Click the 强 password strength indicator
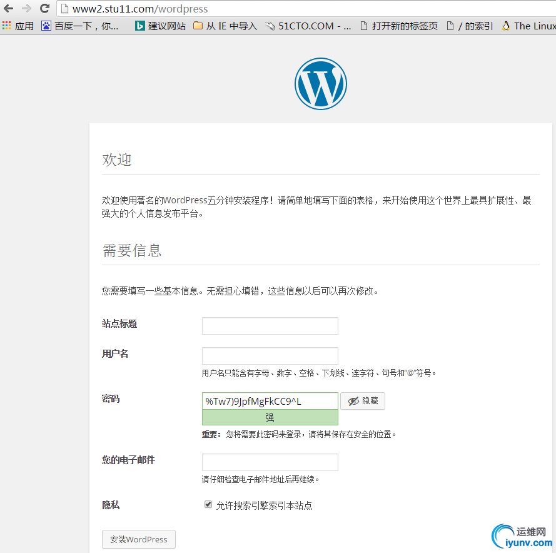 pyautogui.click(x=270, y=417)
